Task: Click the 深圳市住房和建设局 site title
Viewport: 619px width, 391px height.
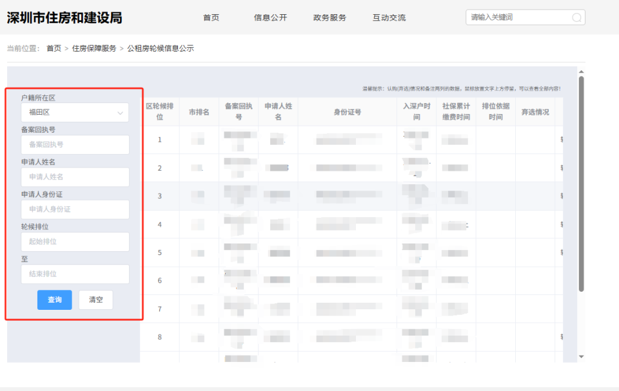Action: 64,18
